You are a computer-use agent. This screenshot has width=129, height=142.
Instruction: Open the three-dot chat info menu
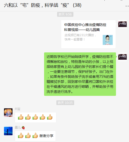click(127, 6)
